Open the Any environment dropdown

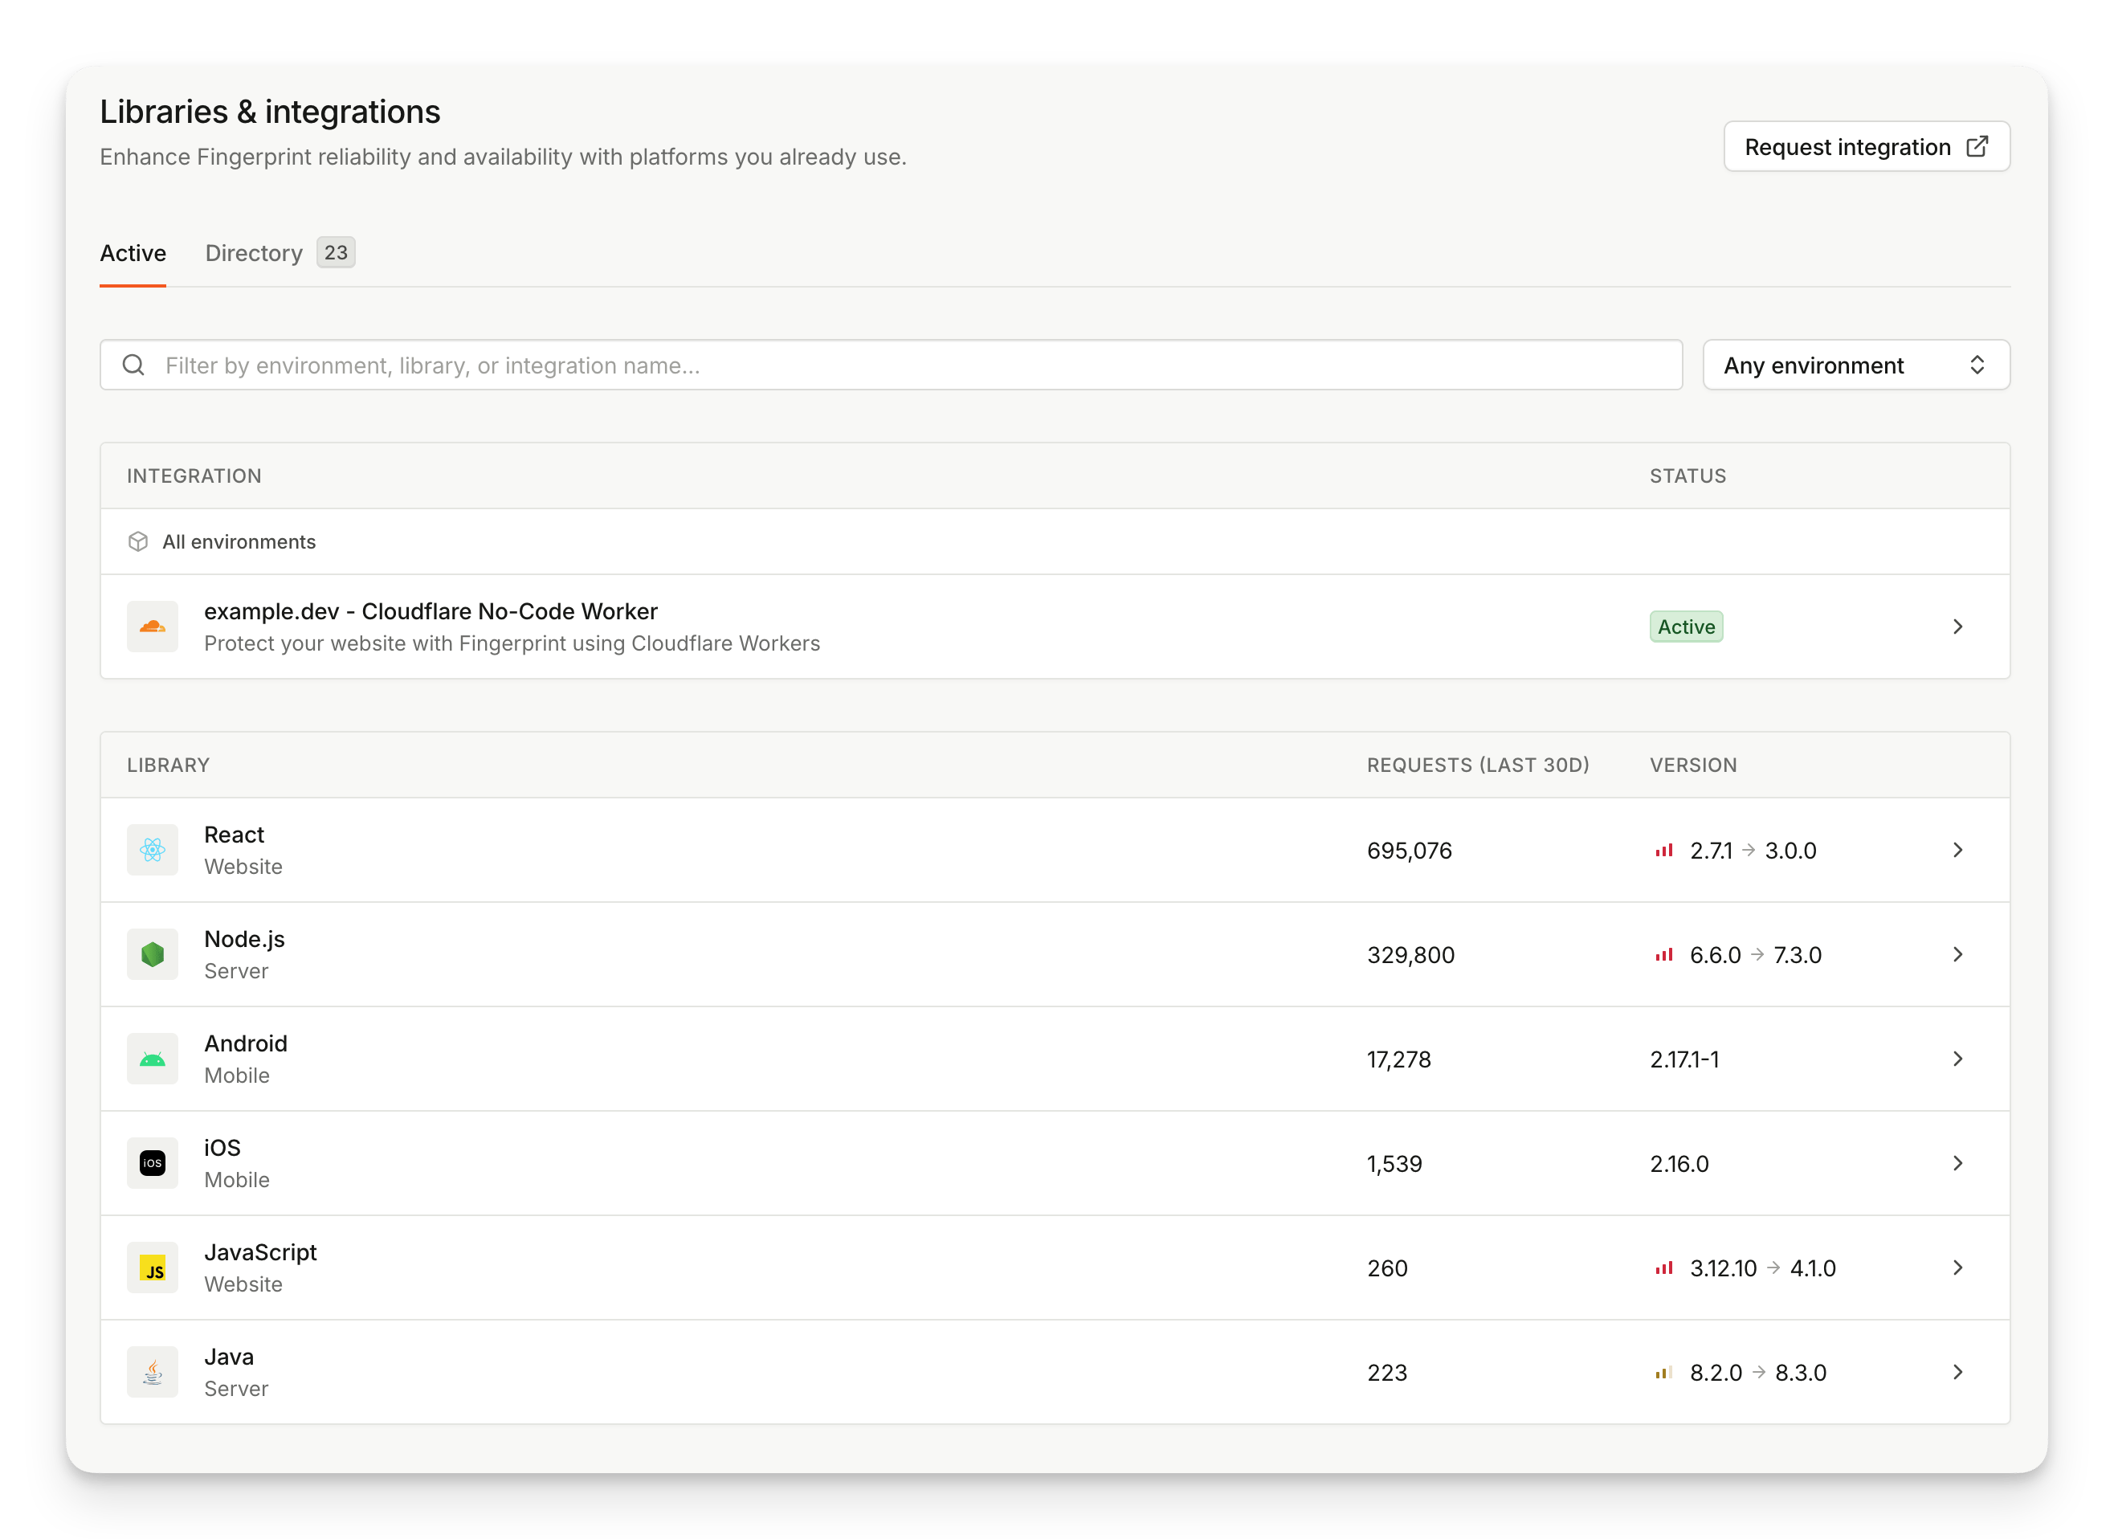click(1857, 365)
